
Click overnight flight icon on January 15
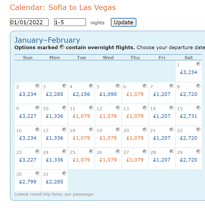(x=199, y=108)
